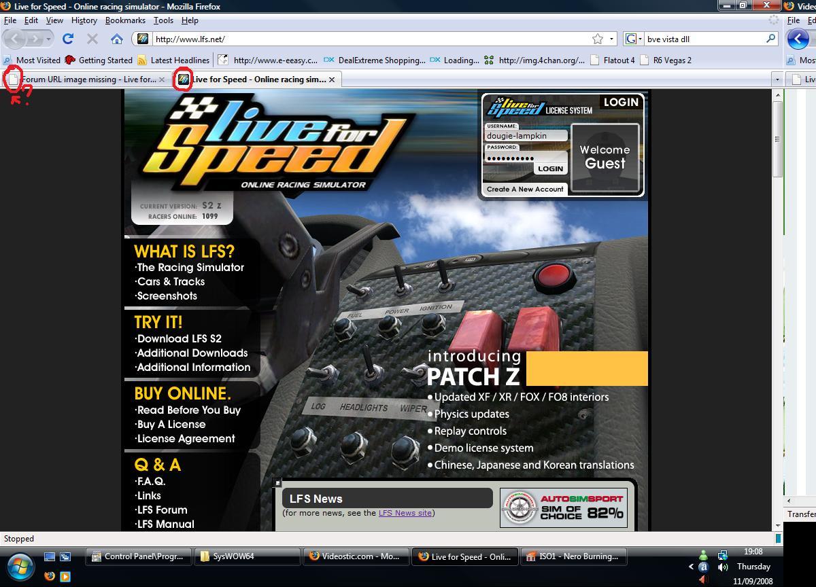Viewport: 816px width, 587px height.
Task: Open the list all tabs dropdown
Action: click(x=777, y=79)
